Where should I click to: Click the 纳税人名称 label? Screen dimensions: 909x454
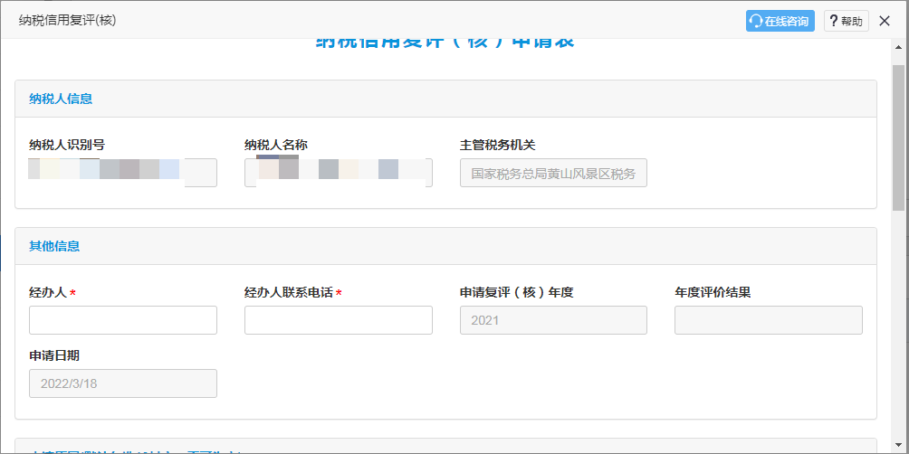276,146
